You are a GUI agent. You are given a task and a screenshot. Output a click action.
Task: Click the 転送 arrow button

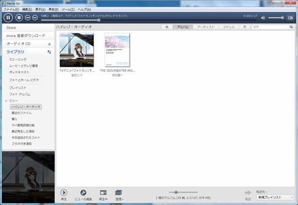(x=248, y=193)
